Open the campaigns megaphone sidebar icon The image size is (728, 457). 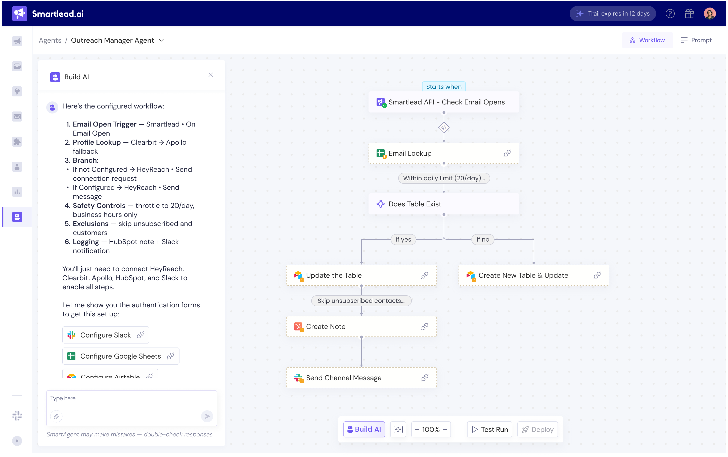click(17, 41)
